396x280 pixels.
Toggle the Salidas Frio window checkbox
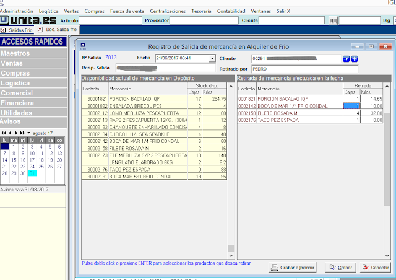(4, 30)
